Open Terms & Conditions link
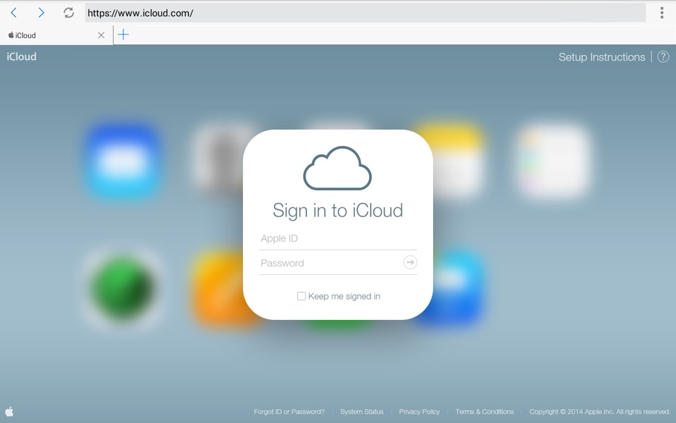This screenshot has height=423, width=676. (484, 412)
